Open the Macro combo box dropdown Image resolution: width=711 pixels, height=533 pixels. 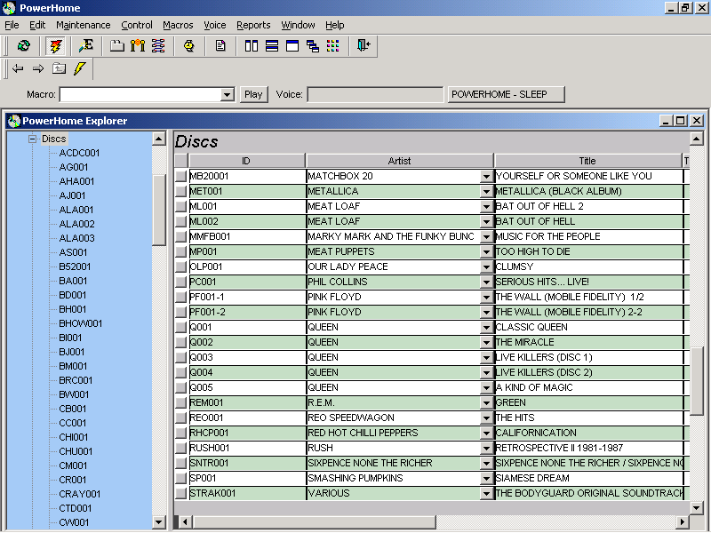click(227, 95)
